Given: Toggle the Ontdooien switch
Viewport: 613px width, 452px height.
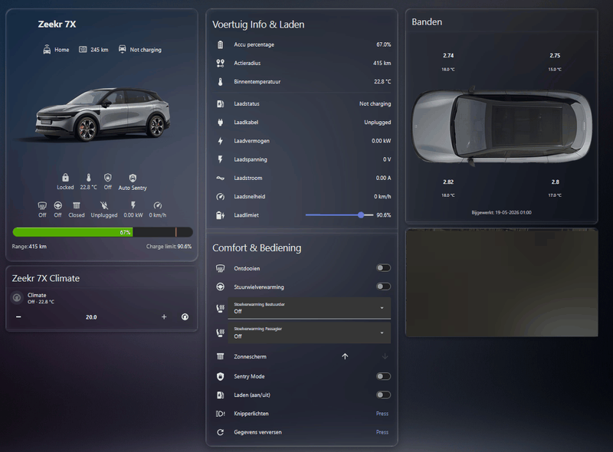Looking at the screenshot, I should pyautogui.click(x=383, y=268).
